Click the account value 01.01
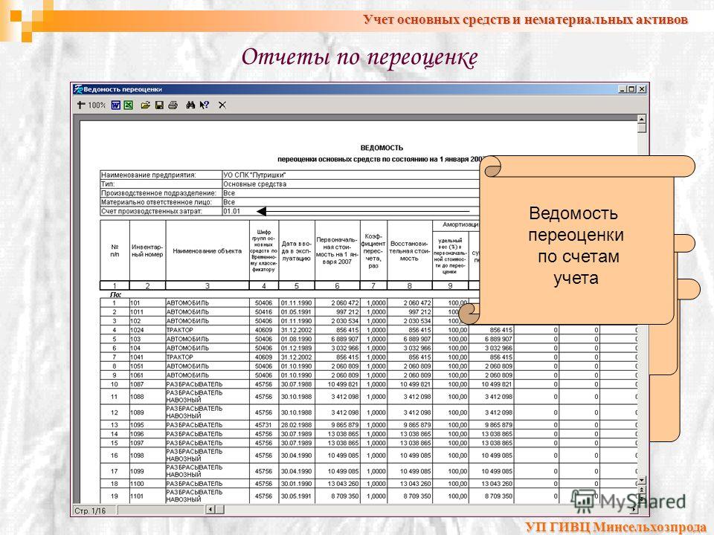714x535 pixels. point(231,211)
